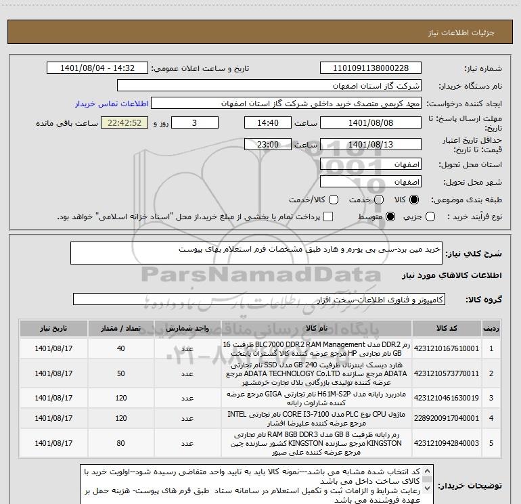521x504 pixels.
Task: Select the جزیی purchase type radio
Action: [x=430, y=217]
